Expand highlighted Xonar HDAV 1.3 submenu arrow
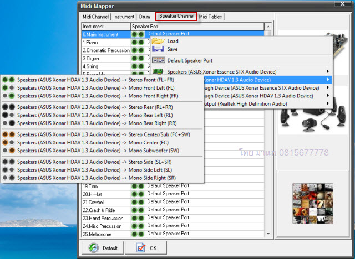This screenshot has width=355, height=259. 328,80
